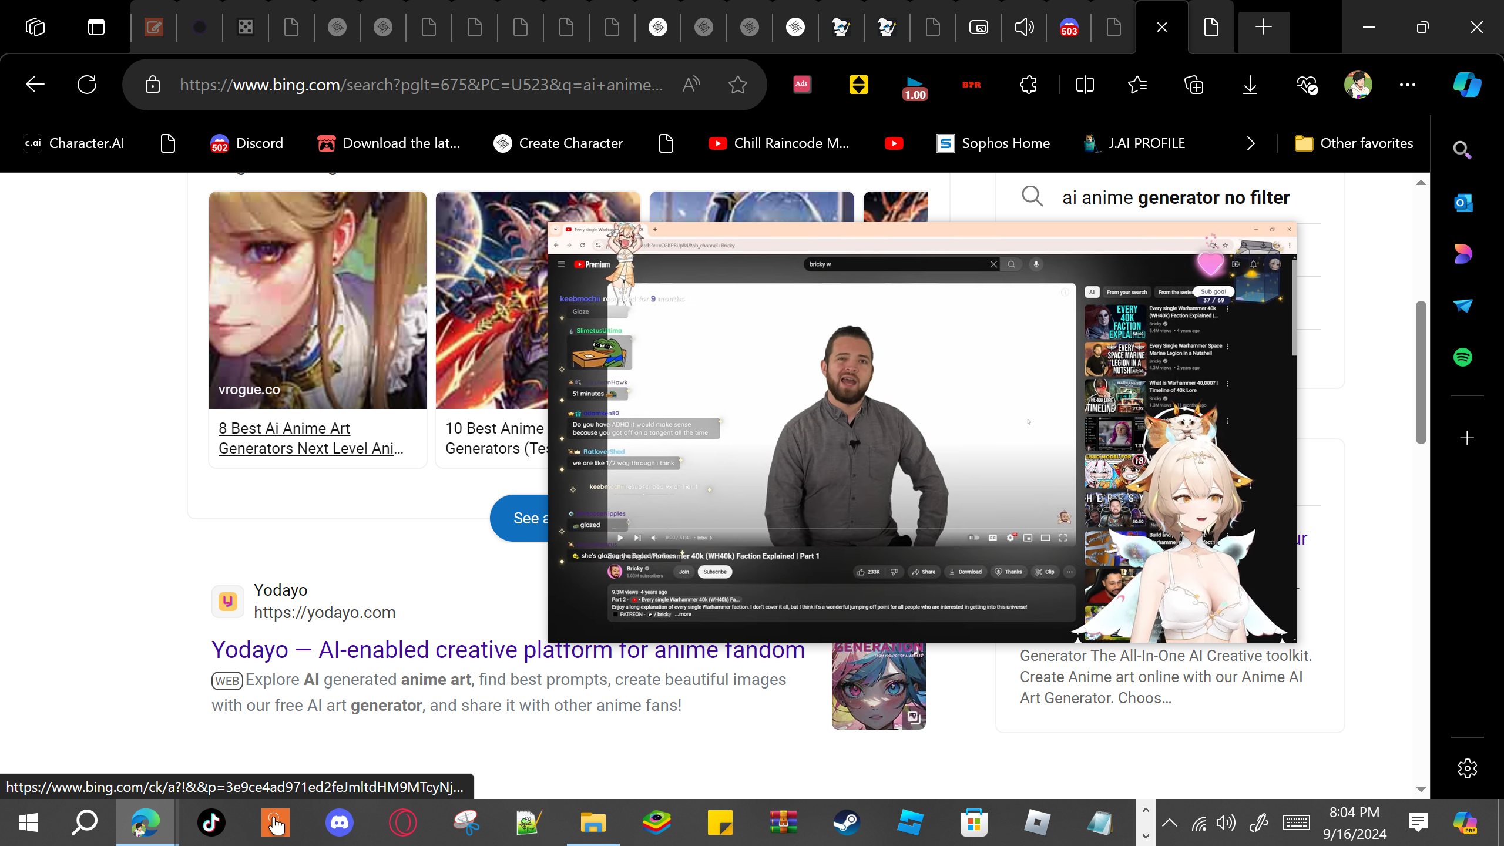This screenshot has height=846, width=1504.
Task: Open the YouTube guide hamburger menu
Action: click(x=561, y=264)
